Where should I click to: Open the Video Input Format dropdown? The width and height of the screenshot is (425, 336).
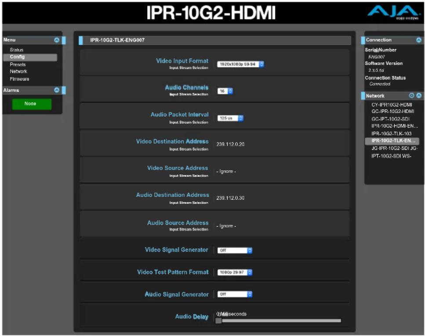[x=240, y=64]
